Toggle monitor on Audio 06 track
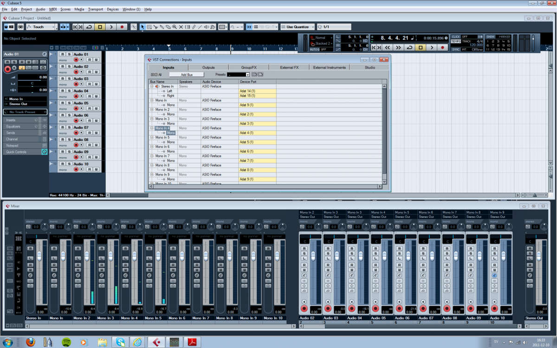Image resolution: width=557 pixels, height=348 pixels. coord(82,121)
